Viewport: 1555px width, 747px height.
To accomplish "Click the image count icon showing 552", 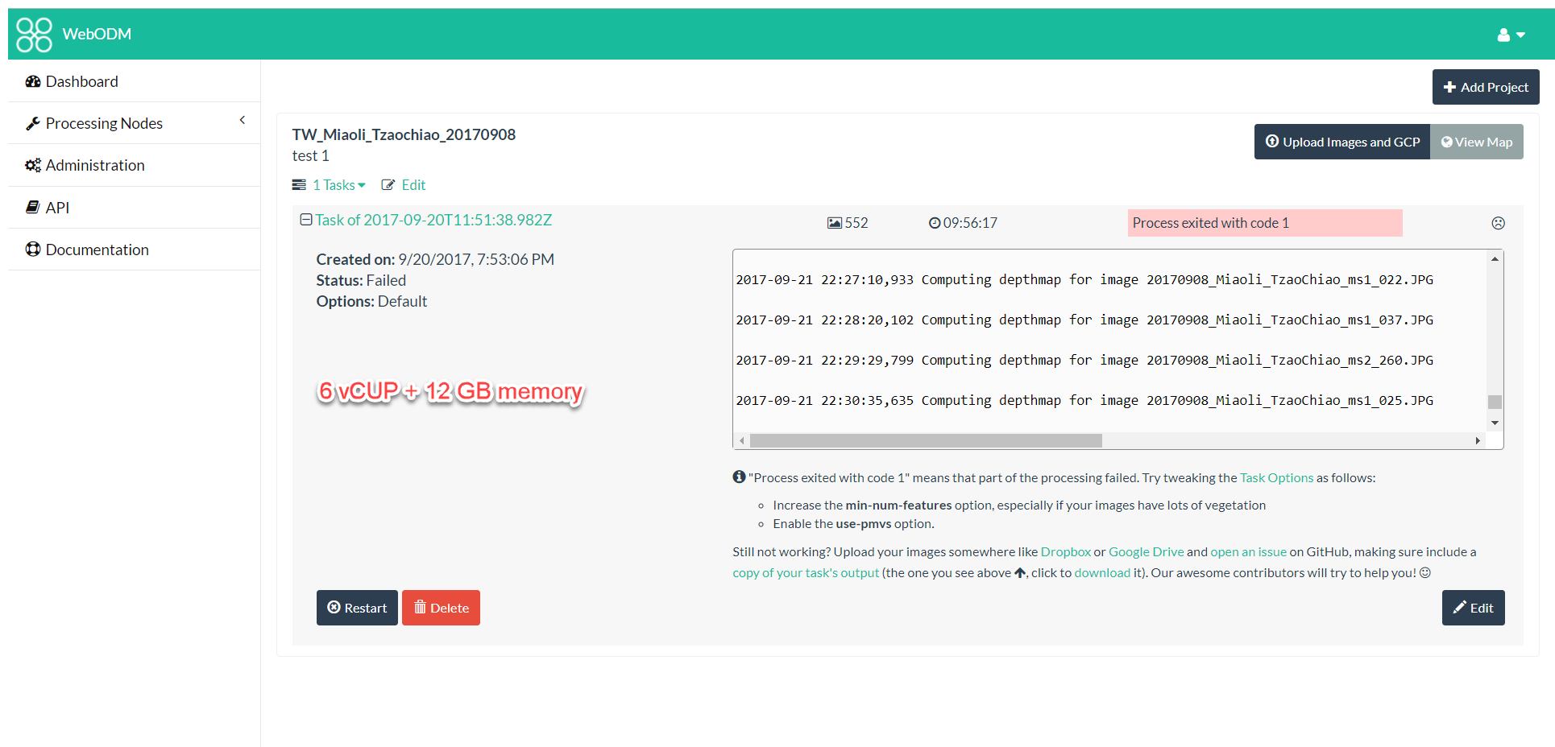I will [x=835, y=222].
